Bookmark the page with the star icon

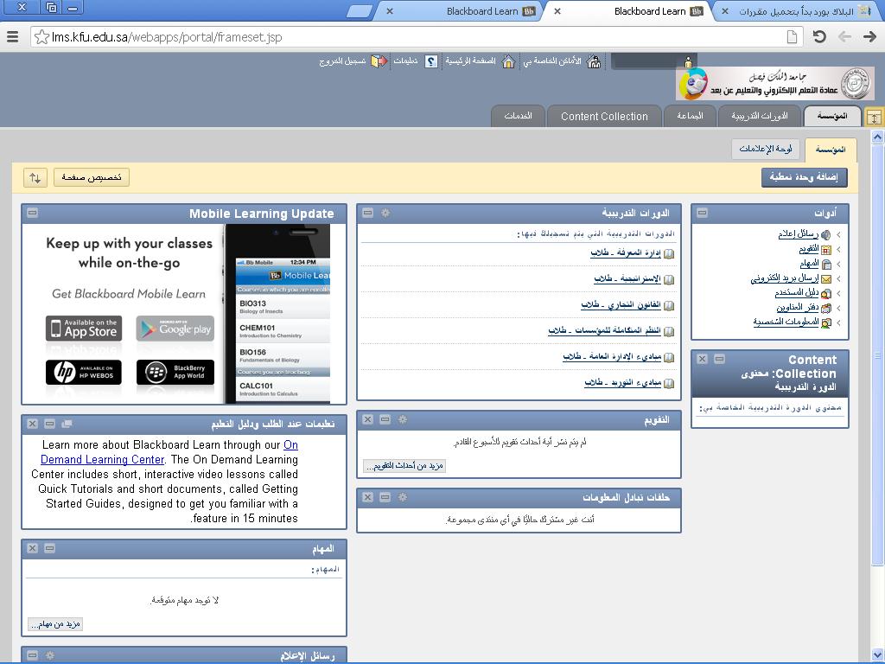coord(41,37)
